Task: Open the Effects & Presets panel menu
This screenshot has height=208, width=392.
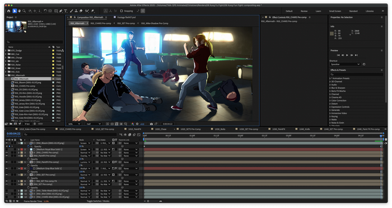Action: [x=381, y=70]
